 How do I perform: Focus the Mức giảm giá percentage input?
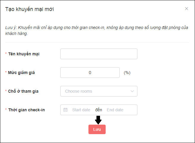point(90,73)
